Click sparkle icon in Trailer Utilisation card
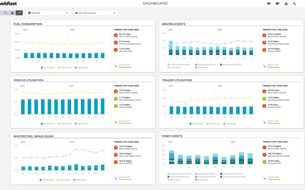305x190 pixels. [x=264, y=122]
